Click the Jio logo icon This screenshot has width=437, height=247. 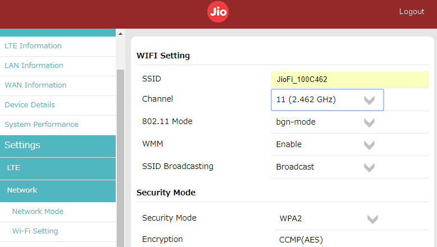coord(218,12)
